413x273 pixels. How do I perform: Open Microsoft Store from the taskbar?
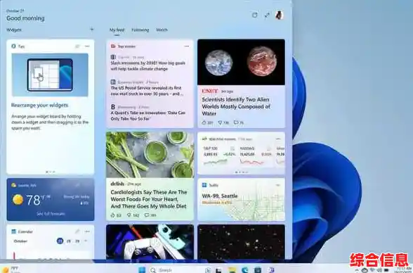[x=258, y=270]
